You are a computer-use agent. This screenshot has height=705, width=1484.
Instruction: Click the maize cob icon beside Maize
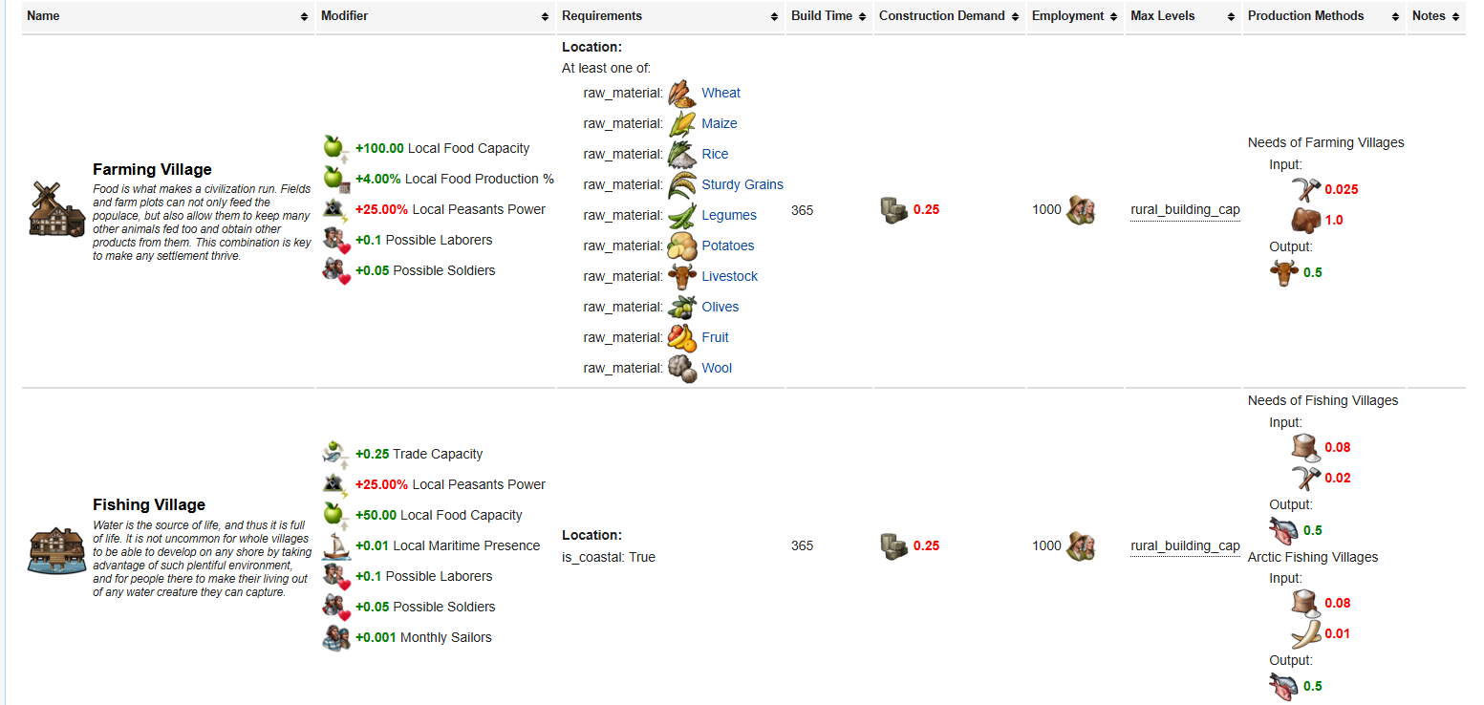pyautogui.click(x=682, y=123)
